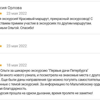This screenshot has width=100, height=100.
Task: Click the review line starting 'экскурсия! Красивый маршрут'
Action: (x=46, y=19)
